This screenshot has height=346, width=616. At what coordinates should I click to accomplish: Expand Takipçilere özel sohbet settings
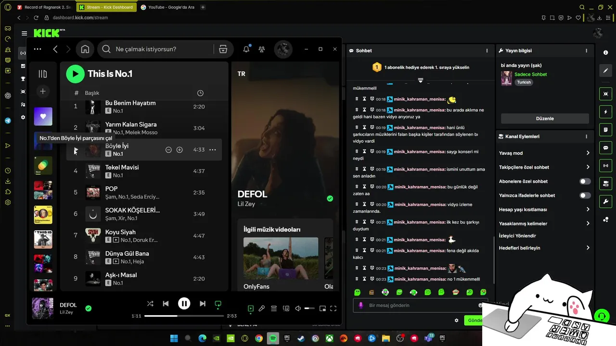pos(544,167)
